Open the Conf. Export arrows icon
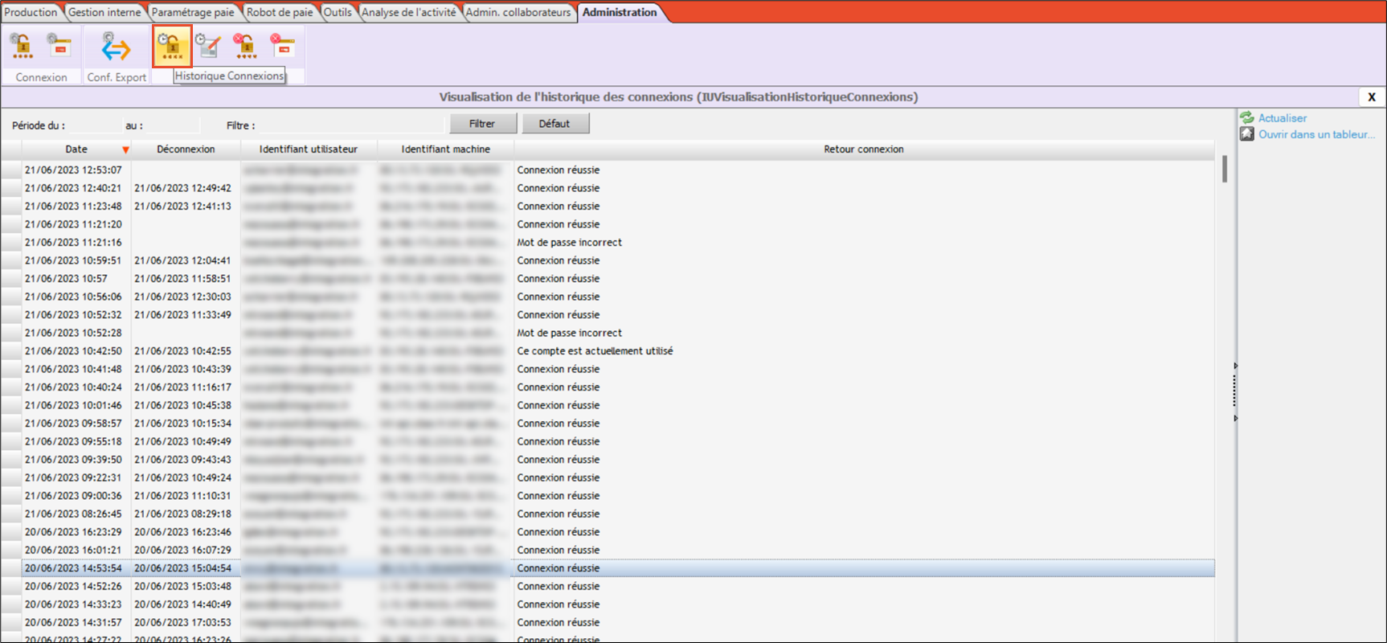Image resolution: width=1387 pixels, height=643 pixels. (116, 48)
